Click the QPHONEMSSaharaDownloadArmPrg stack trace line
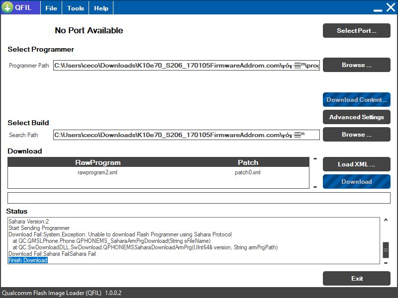The width and height of the screenshot is (398, 298). pos(145,247)
